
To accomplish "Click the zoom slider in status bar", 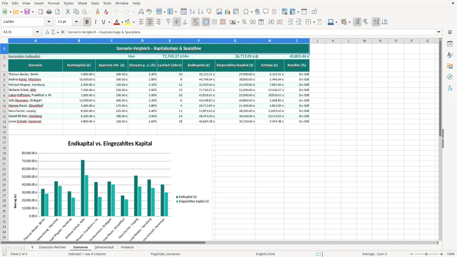I will click(426, 254).
